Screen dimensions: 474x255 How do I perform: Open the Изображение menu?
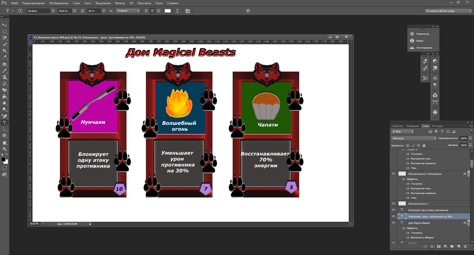click(x=59, y=3)
